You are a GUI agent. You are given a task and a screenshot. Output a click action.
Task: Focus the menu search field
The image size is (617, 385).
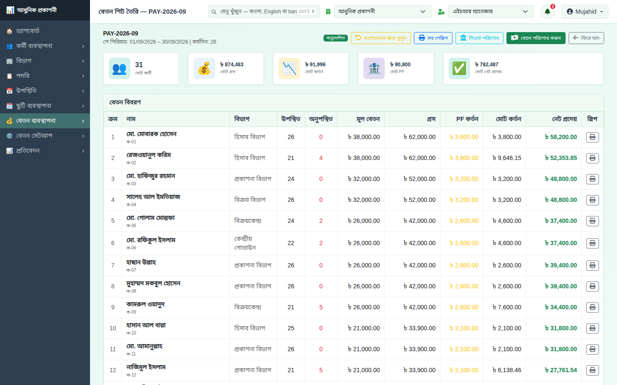point(264,12)
